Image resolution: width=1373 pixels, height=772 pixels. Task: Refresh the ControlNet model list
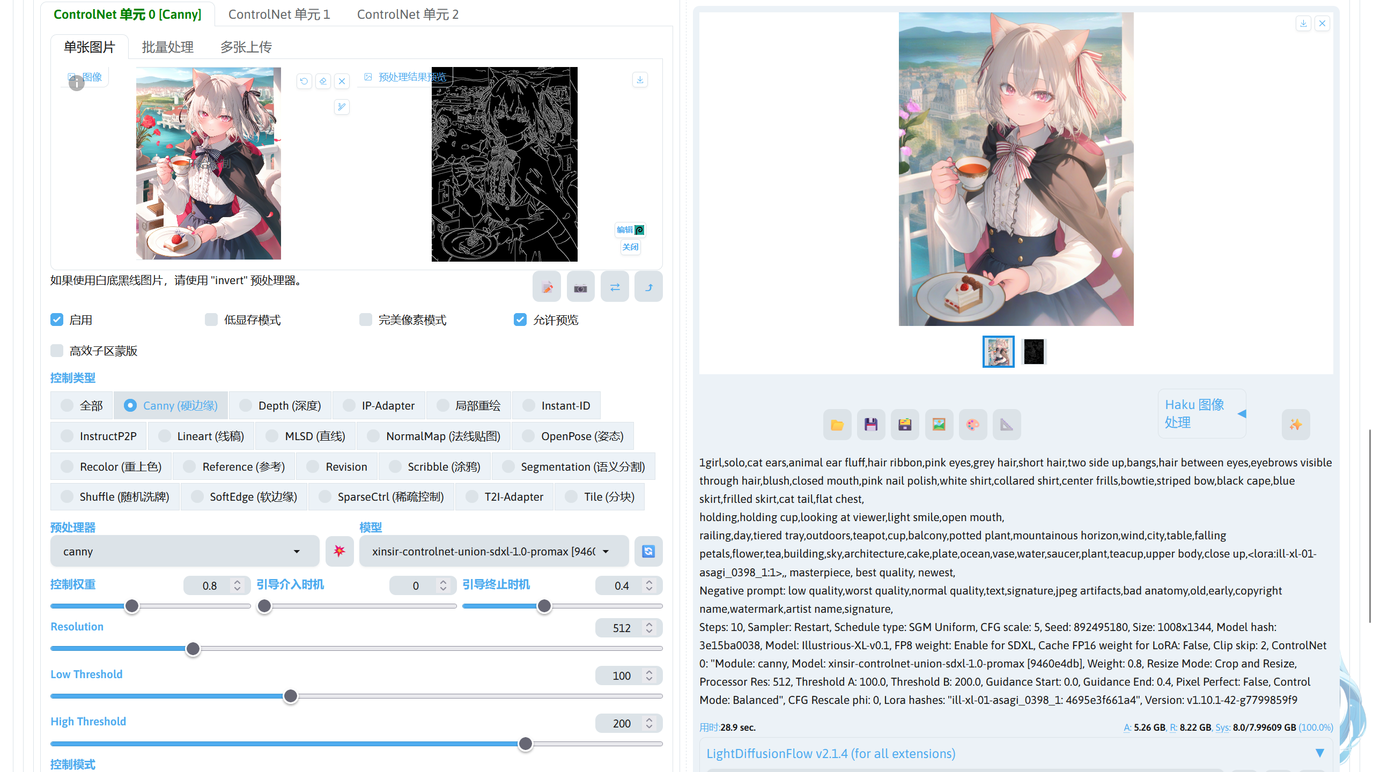coord(648,551)
